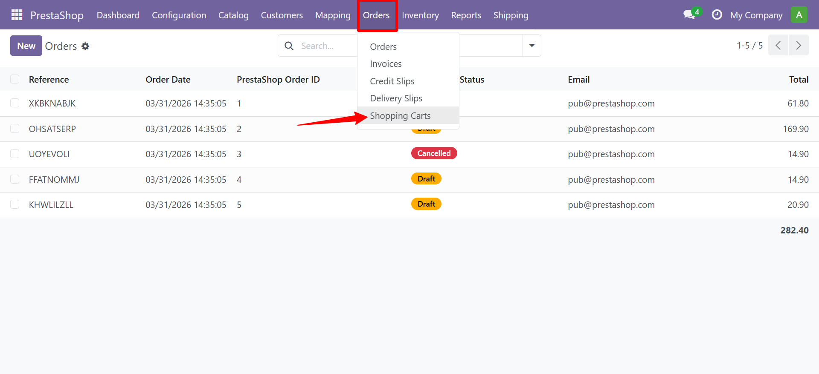Open the user avatar A menu

(799, 15)
